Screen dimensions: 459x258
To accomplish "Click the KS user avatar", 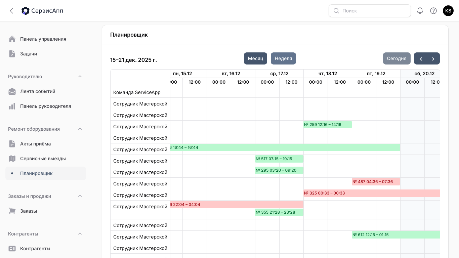I will [448, 11].
